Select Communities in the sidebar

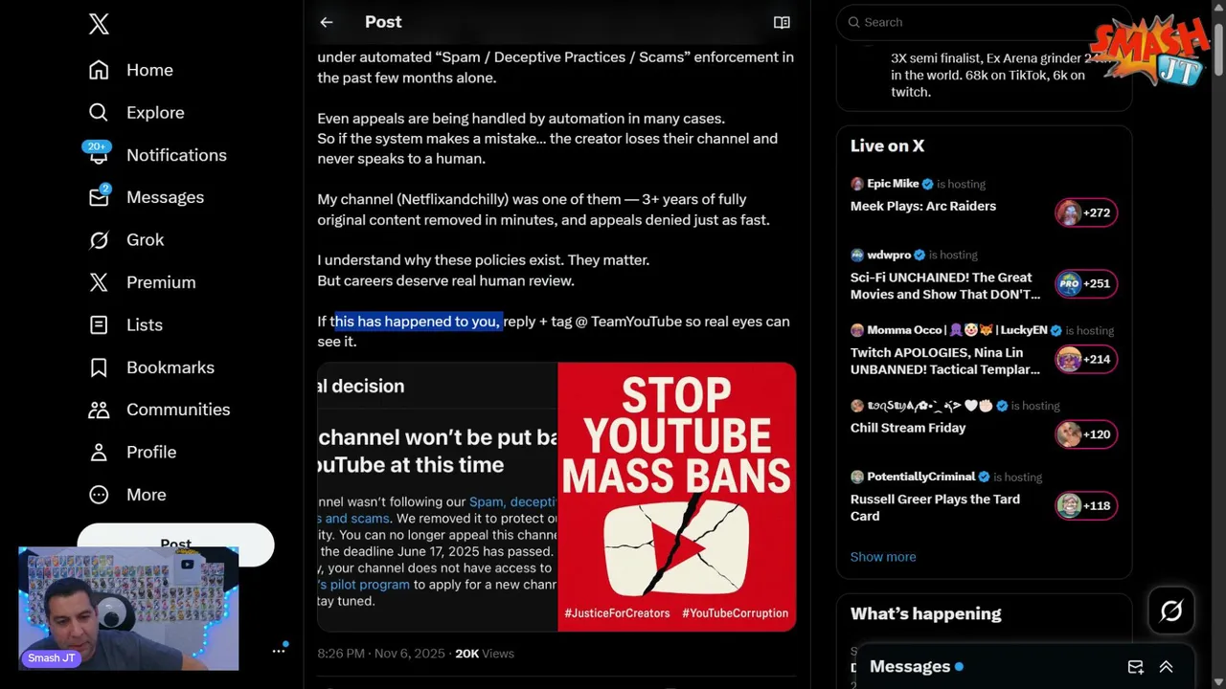(178, 410)
